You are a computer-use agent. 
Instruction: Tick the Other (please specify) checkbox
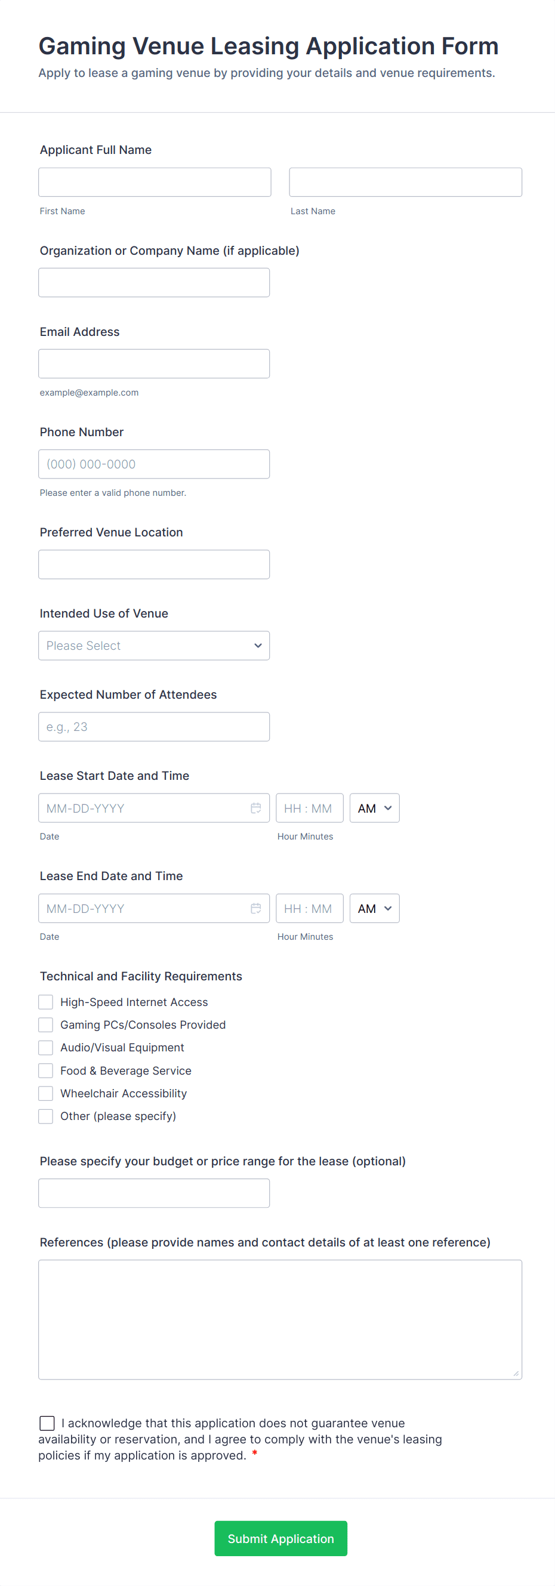click(45, 1116)
